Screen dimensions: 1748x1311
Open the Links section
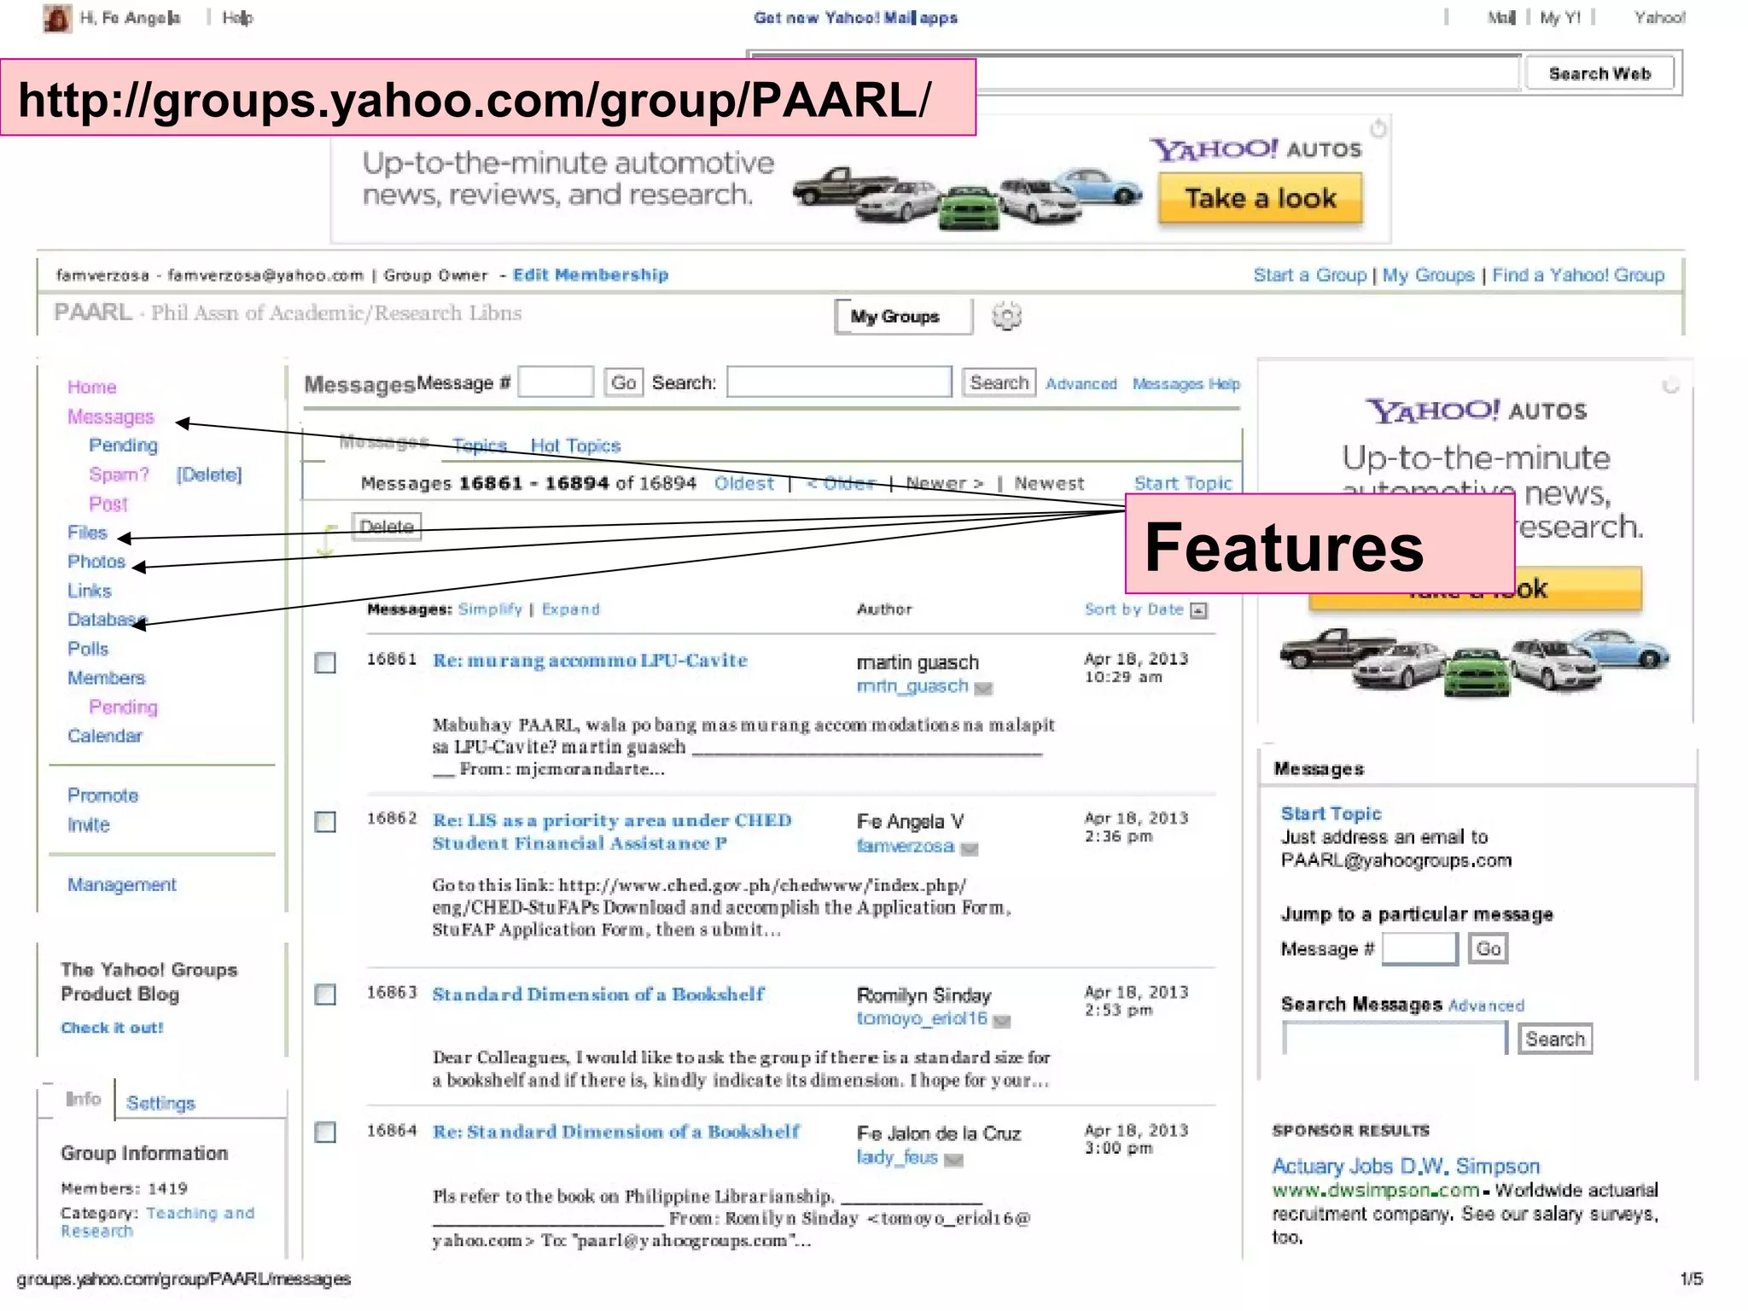click(90, 591)
